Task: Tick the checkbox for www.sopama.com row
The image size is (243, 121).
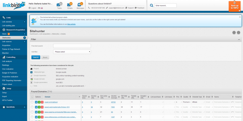Action: [x=32, y=112]
